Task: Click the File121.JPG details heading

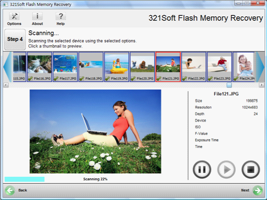Action: [226, 94]
